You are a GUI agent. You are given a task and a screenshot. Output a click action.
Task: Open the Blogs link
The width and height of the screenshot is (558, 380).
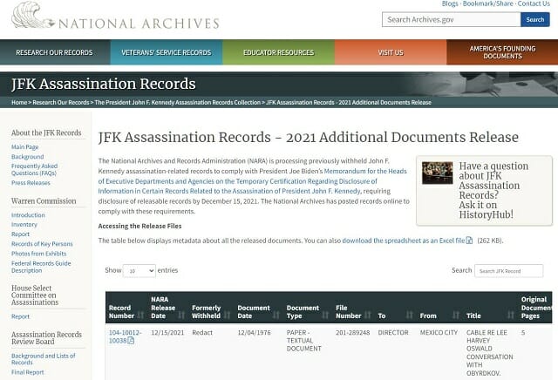(x=450, y=3)
